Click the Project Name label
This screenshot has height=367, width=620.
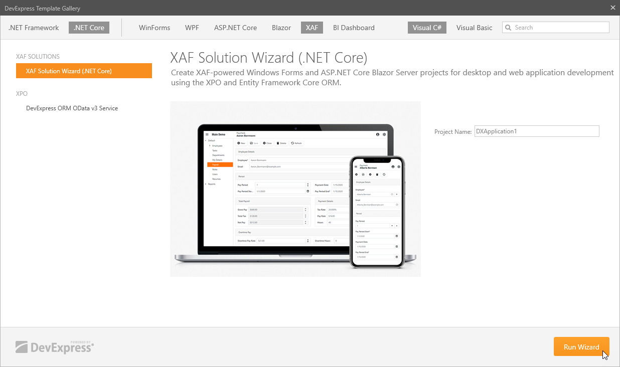point(453,131)
